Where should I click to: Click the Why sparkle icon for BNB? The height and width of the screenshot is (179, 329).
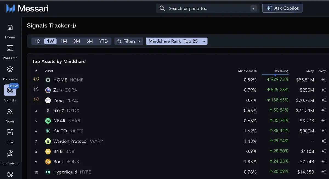tap(324, 151)
